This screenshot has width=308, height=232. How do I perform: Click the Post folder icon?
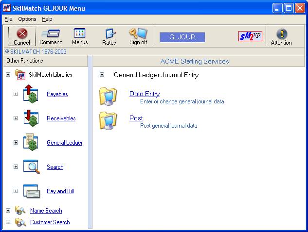coord(108,120)
